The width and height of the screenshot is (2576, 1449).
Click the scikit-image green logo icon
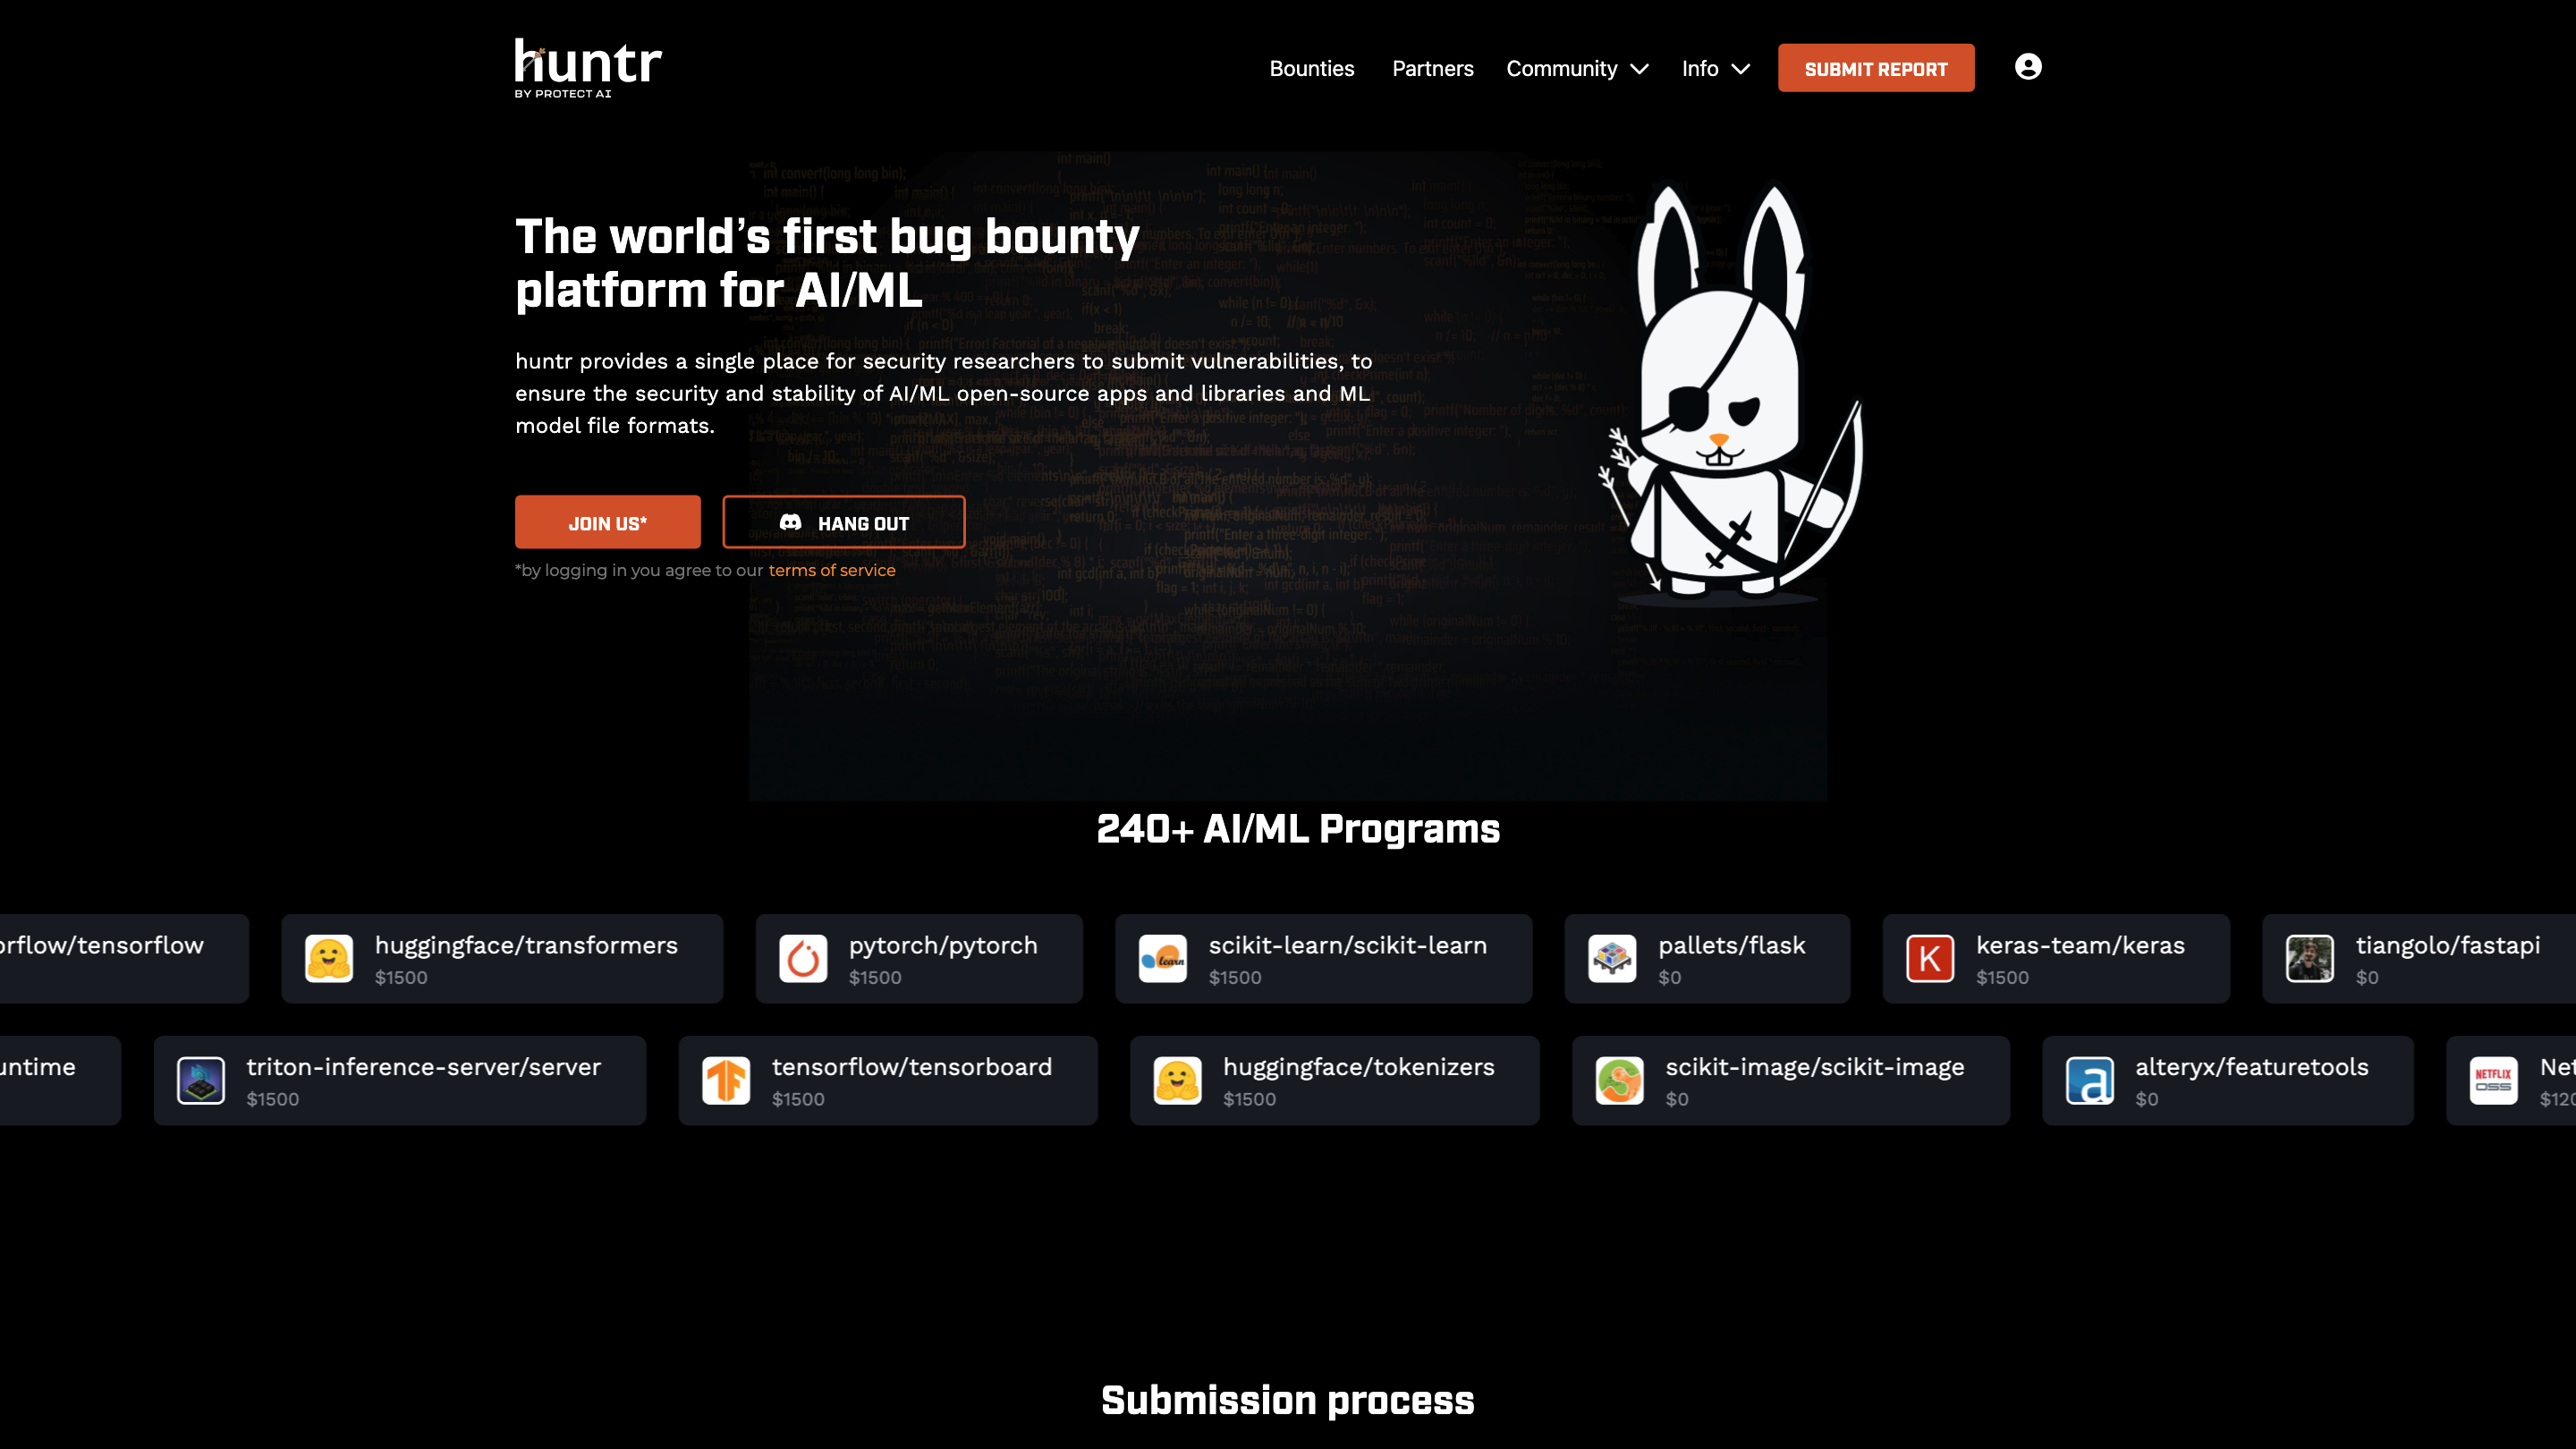tap(1619, 1081)
